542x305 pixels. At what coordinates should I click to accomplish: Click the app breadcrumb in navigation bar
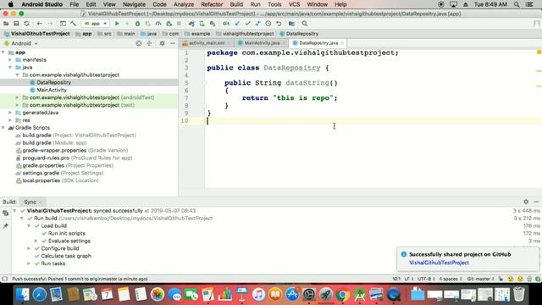pos(84,34)
